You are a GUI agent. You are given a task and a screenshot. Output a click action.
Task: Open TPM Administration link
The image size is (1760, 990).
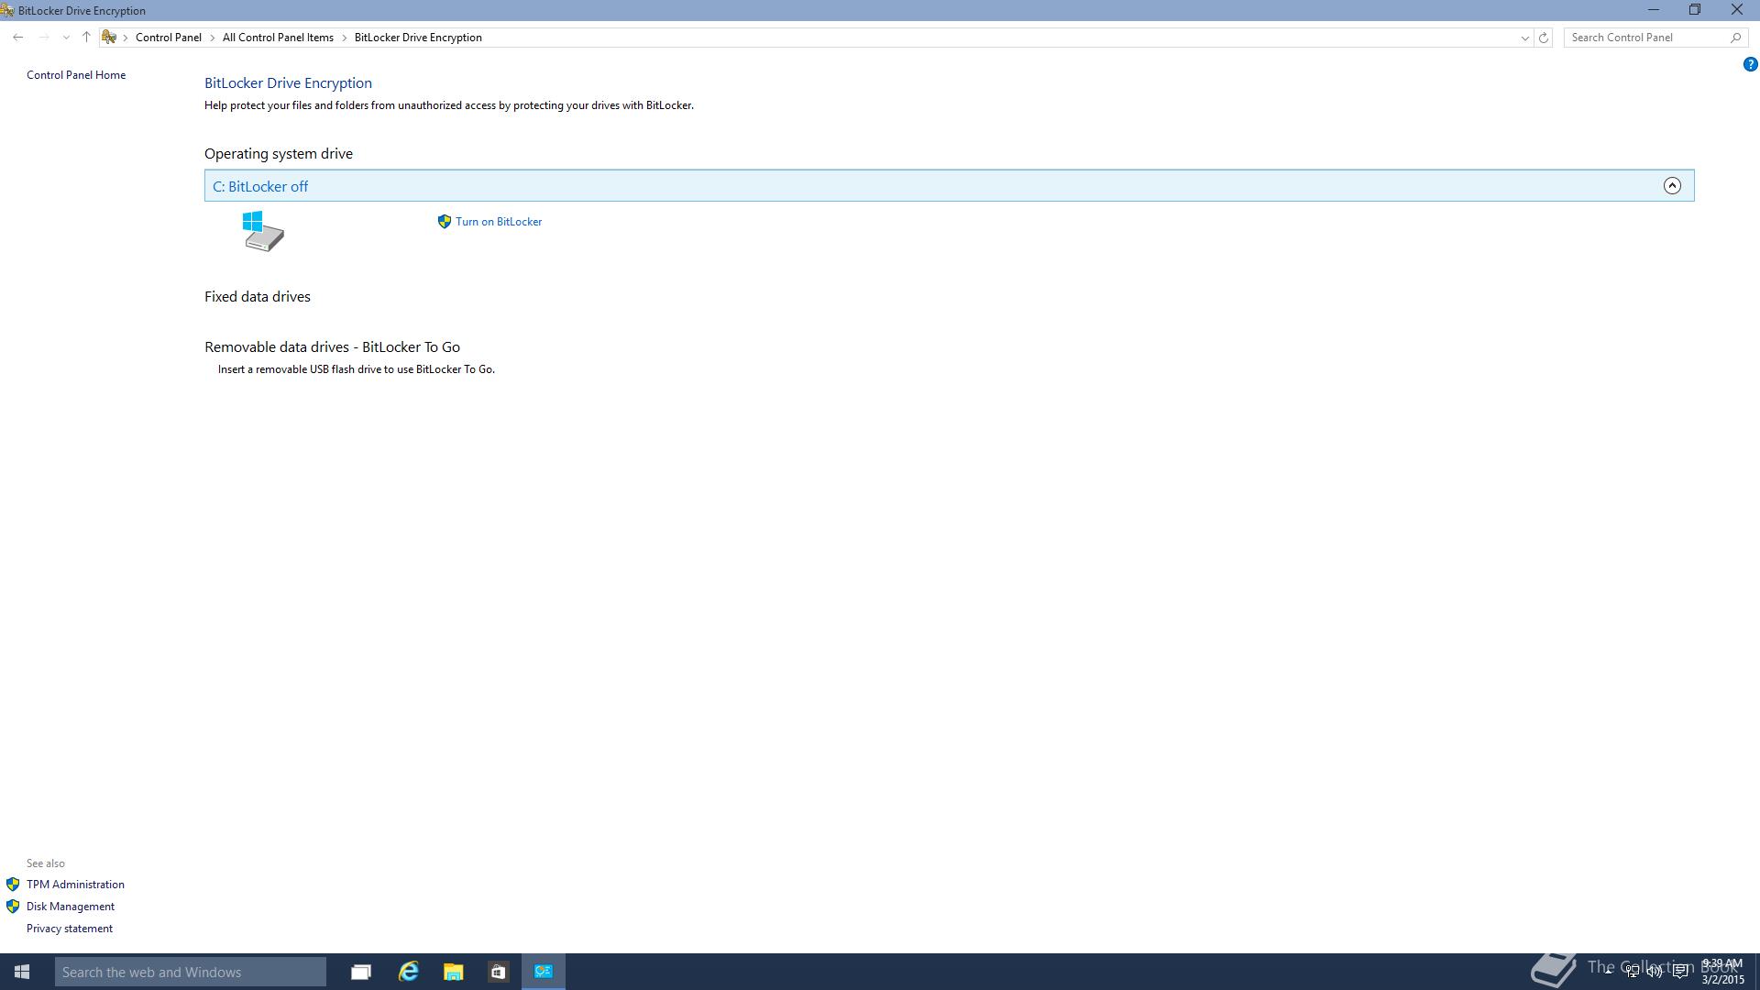75,885
